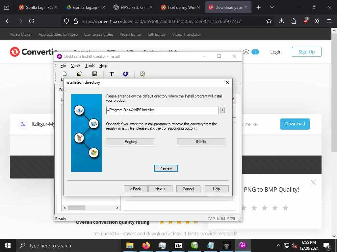
Task: Click the T text toolbar icon
Action: pos(111,74)
